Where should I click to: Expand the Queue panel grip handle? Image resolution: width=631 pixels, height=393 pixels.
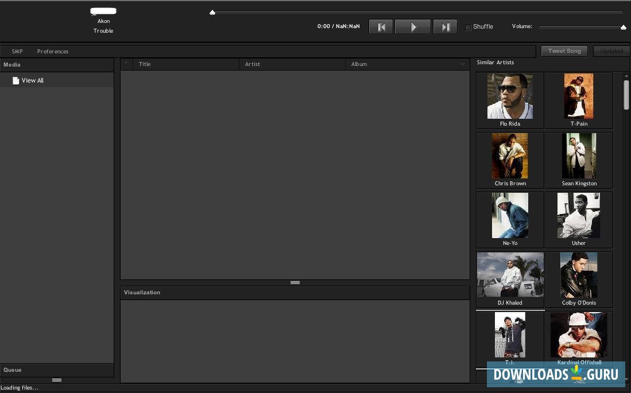pyautogui.click(x=57, y=380)
